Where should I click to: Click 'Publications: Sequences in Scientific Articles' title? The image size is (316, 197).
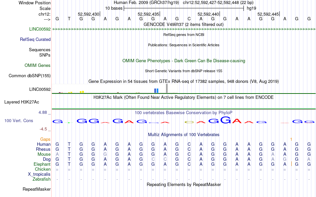[x=184, y=45]
